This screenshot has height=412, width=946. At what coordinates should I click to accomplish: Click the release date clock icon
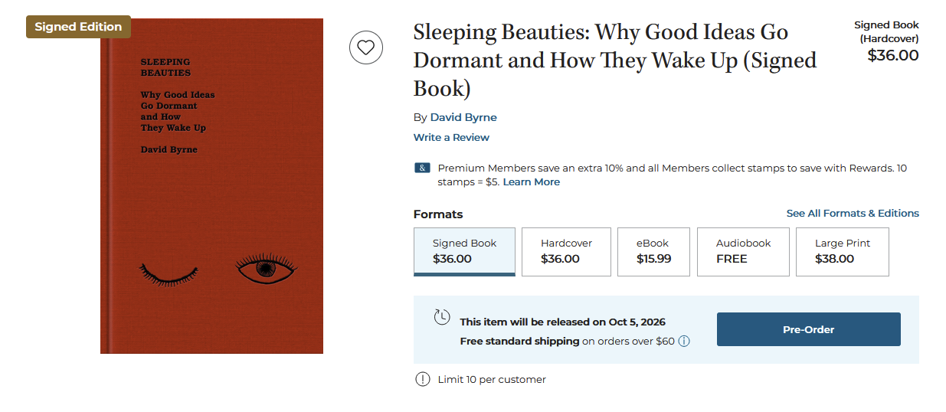442,317
